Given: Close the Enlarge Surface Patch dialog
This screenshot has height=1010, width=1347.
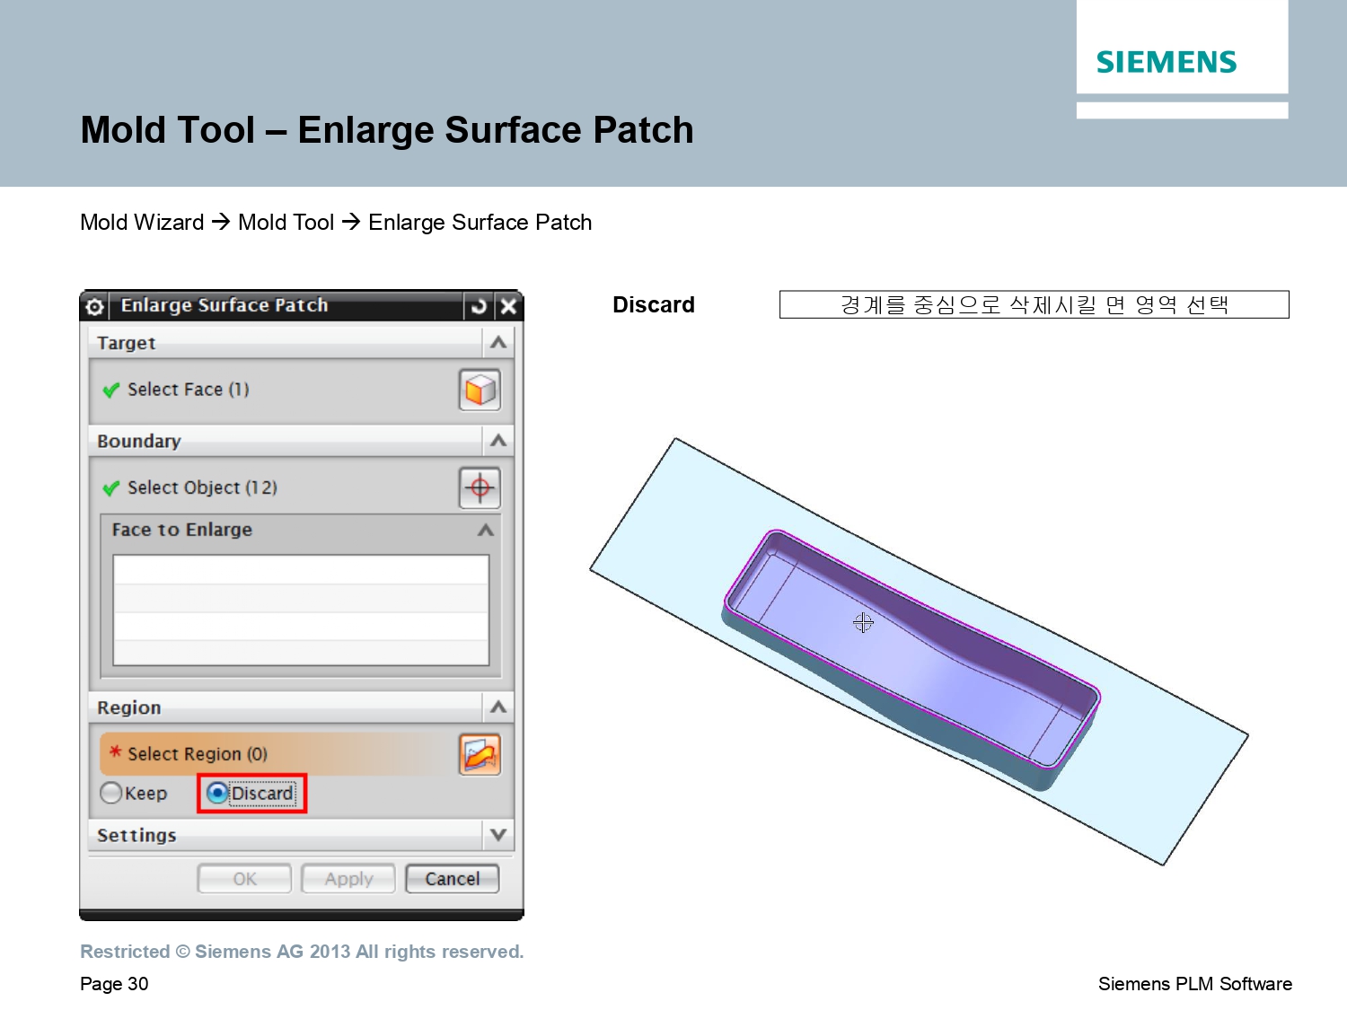Looking at the screenshot, I should point(508,306).
